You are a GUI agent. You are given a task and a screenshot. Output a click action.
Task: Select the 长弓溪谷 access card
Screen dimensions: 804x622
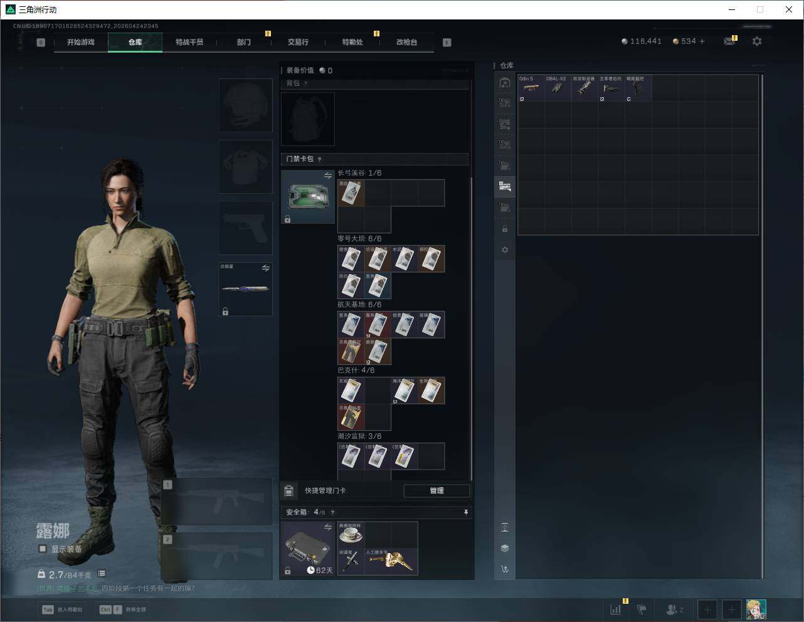pos(351,193)
